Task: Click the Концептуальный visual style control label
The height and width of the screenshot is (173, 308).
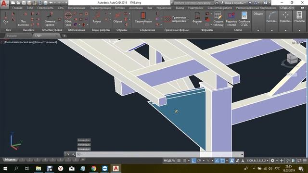Action: click(x=46, y=42)
